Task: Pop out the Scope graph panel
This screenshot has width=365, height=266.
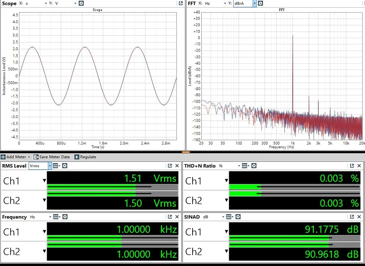Action: tap(181, 3)
